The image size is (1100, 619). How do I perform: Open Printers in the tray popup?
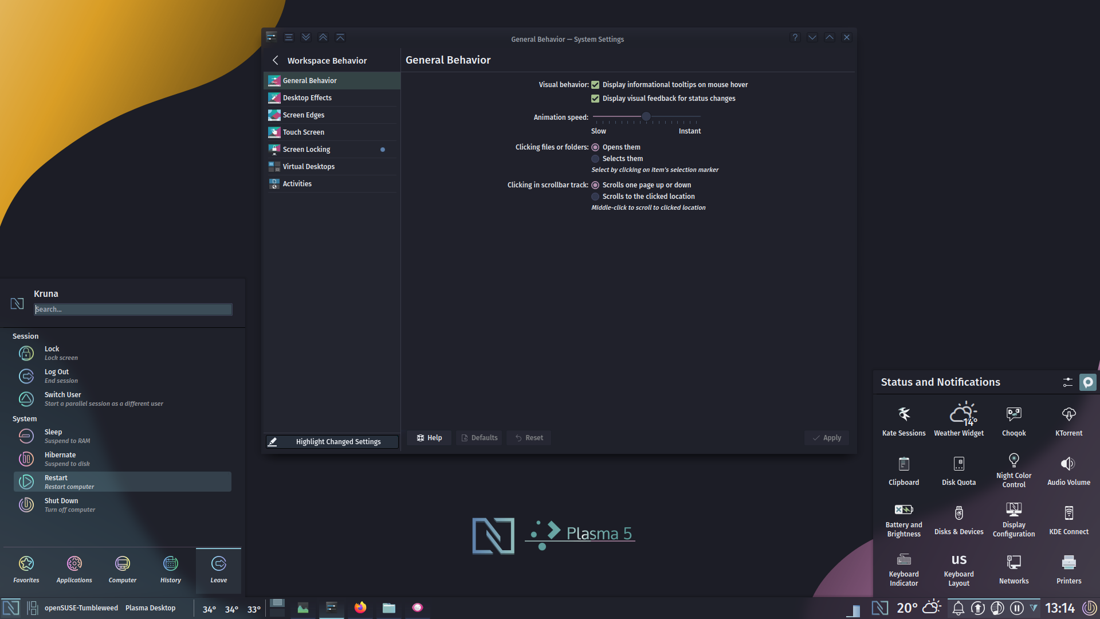pos(1068,569)
